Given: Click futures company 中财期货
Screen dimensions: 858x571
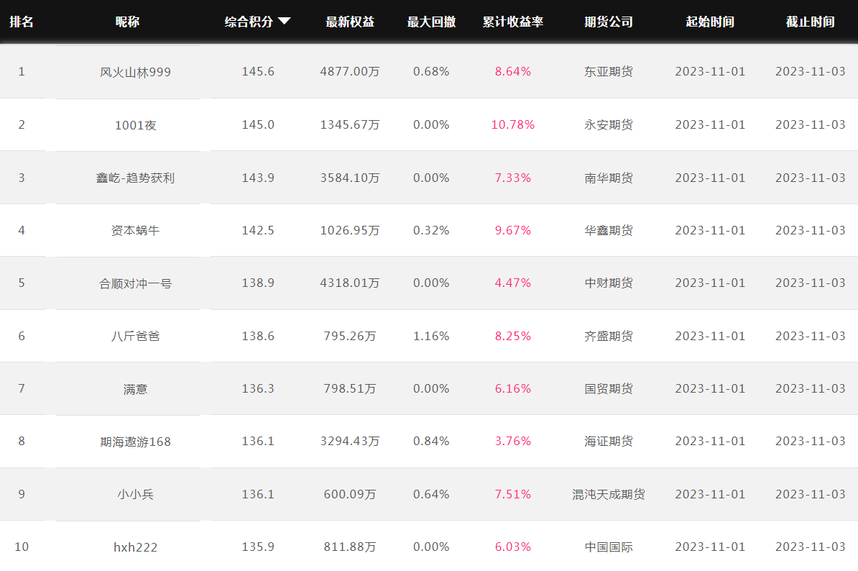Looking at the screenshot, I should tap(609, 283).
